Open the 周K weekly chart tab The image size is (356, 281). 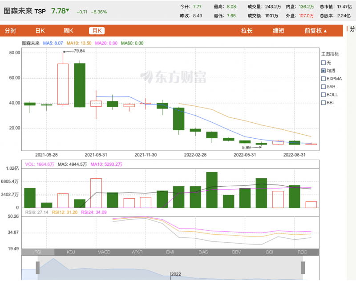(x=68, y=31)
